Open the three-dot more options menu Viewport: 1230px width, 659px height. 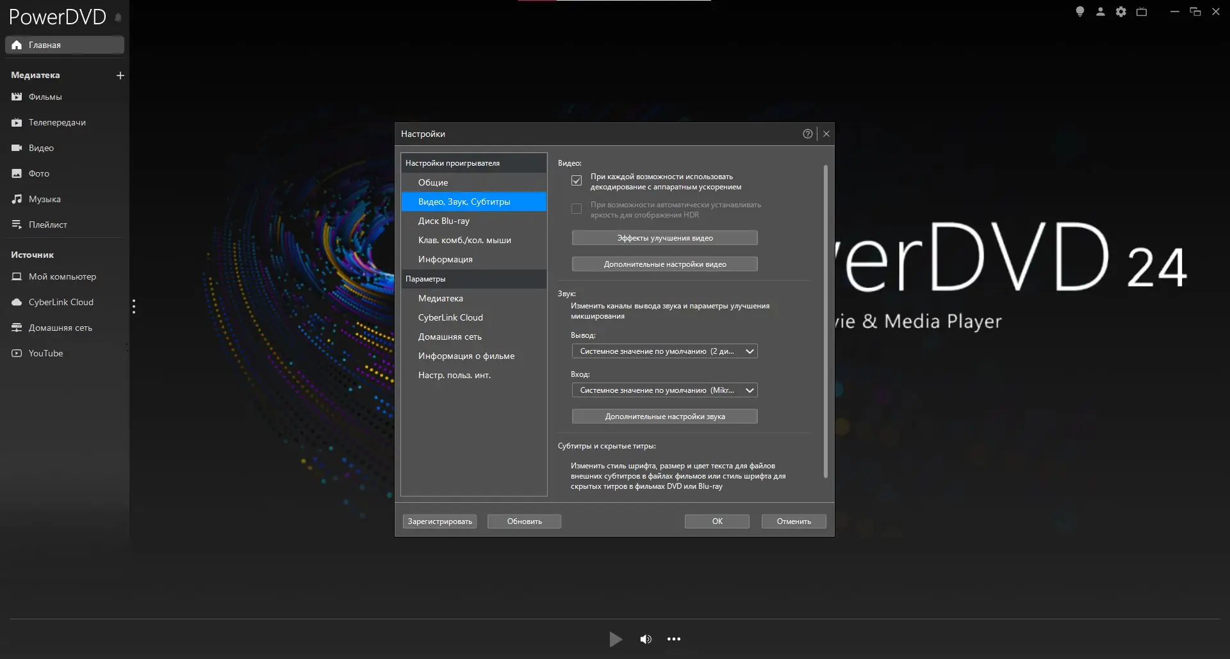[674, 639]
